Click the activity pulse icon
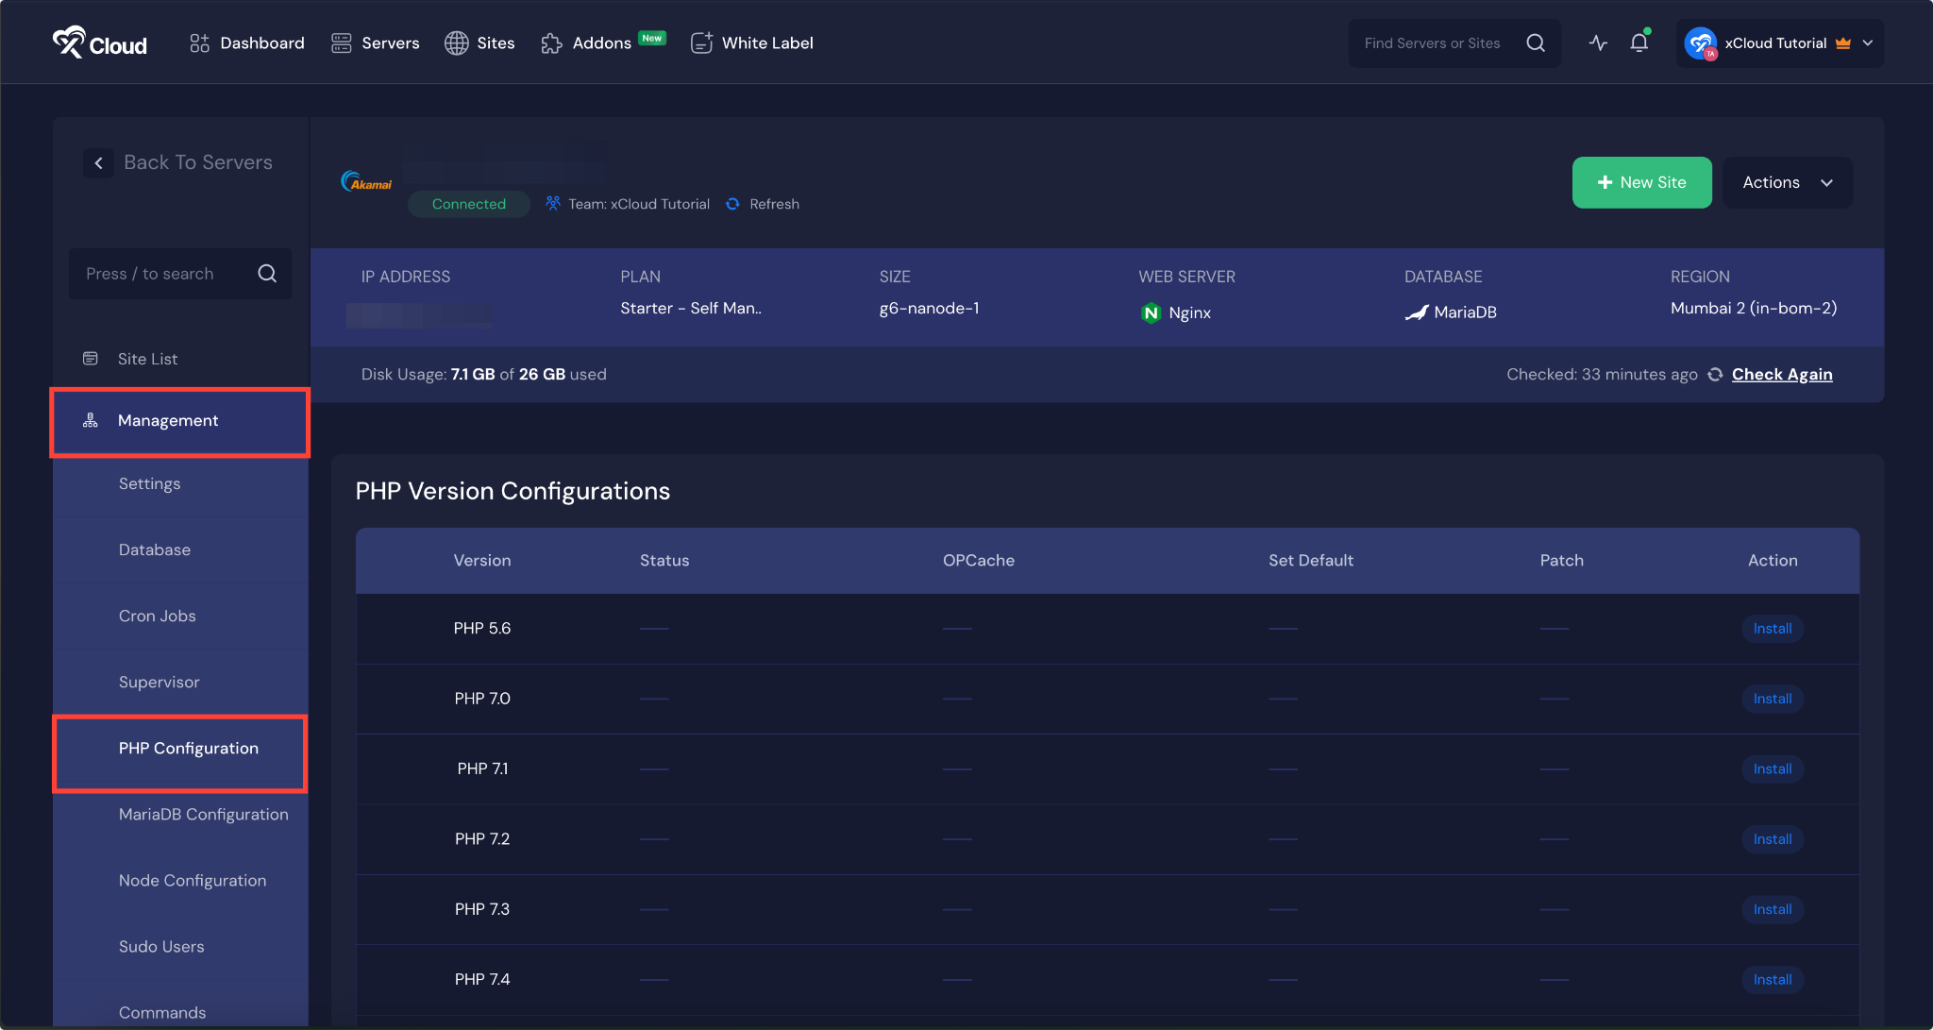Viewport: 1933px width, 1030px height. pyautogui.click(x=1598, y=42)
